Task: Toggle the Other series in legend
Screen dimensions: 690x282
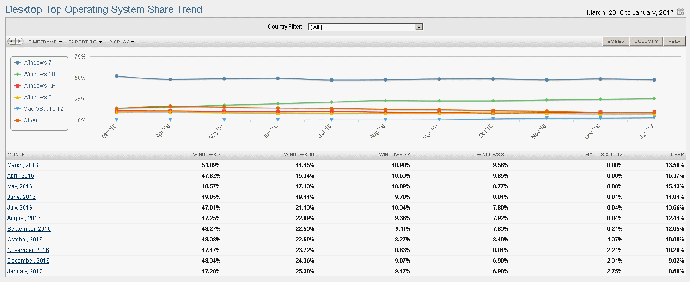Action: [x=26, y=120]
